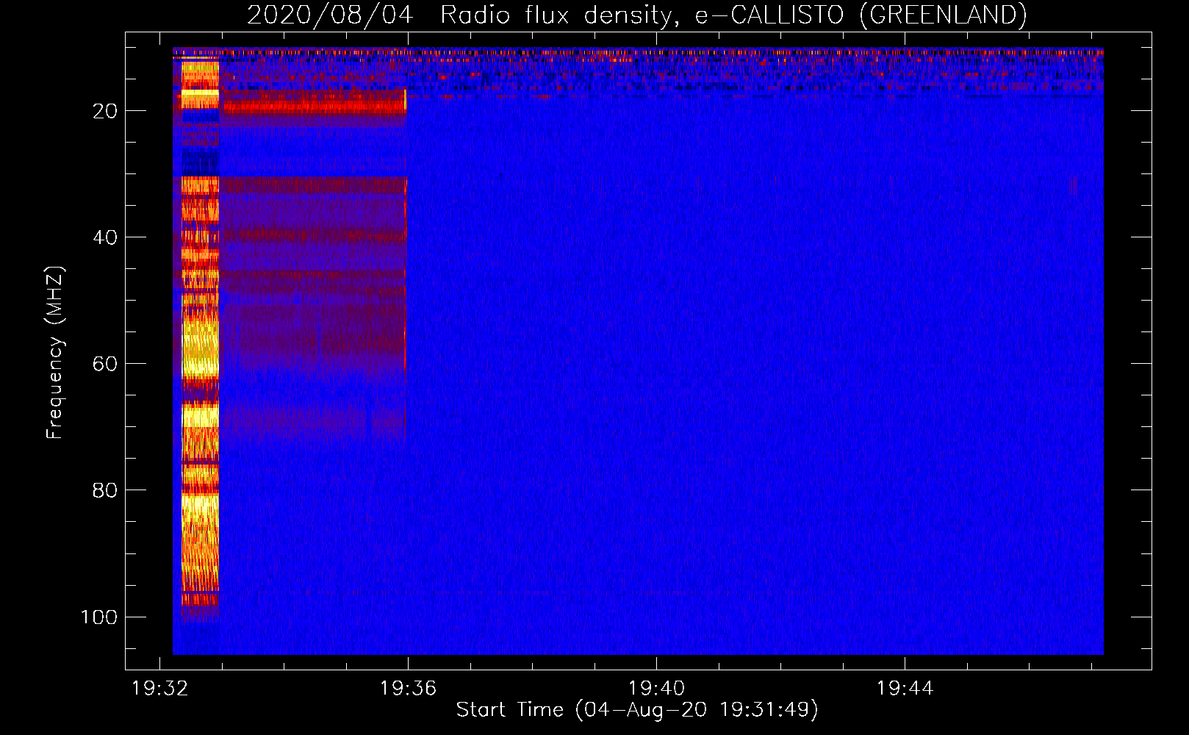The width and height of the screenshot is (1189, 735).
Task: Click the 'Frequency (MHZ)' axis label
Action: point(55,353)
